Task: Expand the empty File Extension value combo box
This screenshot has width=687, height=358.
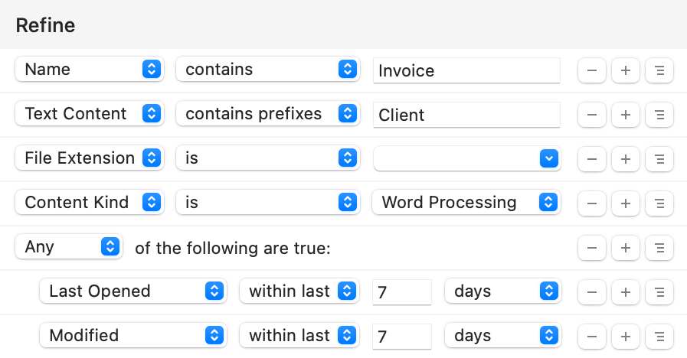Action: tap(548, 158)
